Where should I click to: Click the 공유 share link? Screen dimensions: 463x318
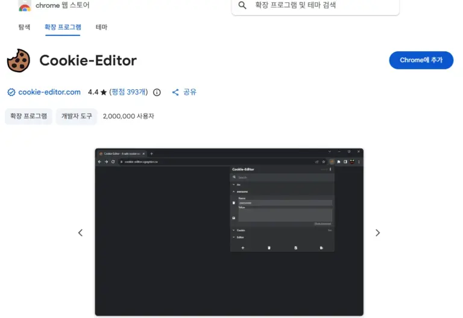click(189, 92)
